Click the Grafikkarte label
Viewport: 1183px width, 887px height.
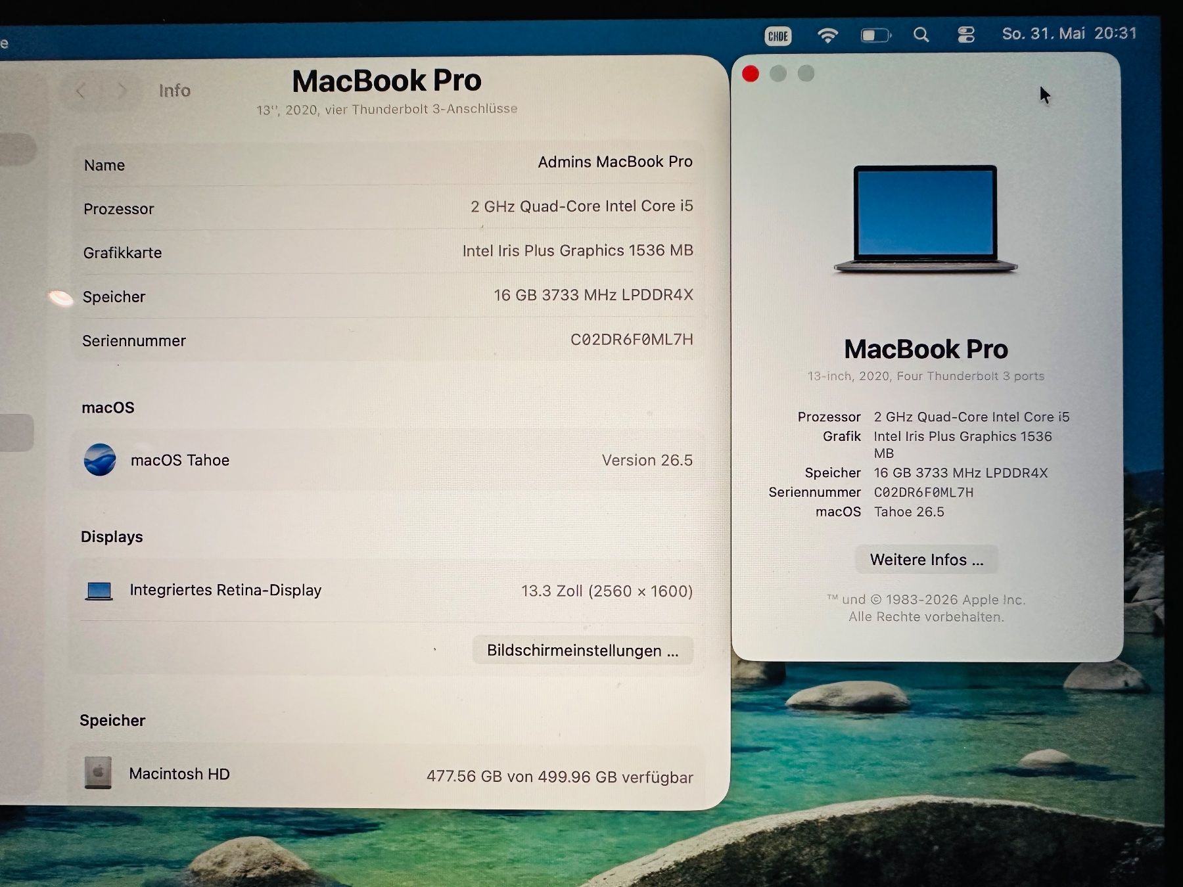click(122, 252)
